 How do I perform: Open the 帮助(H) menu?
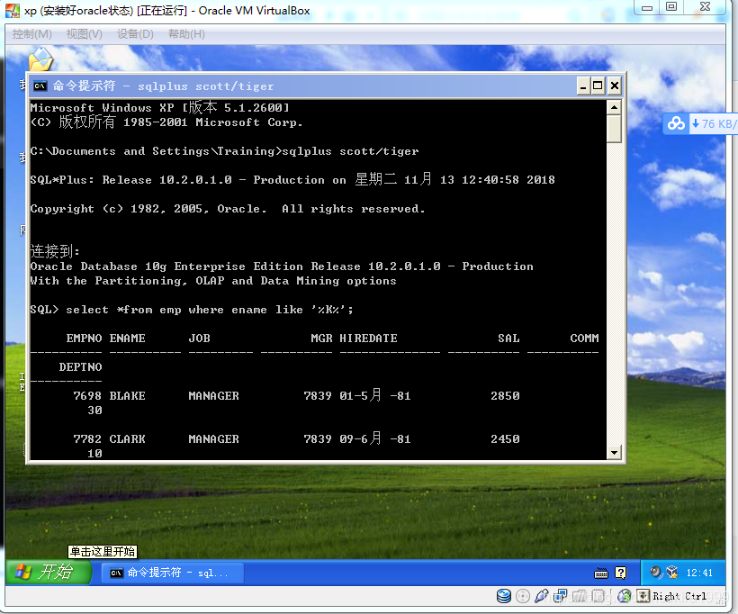coord(186,34)
